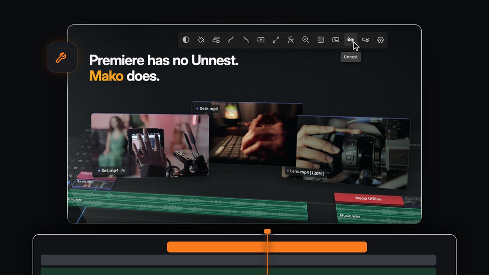Click the asterisk-in-box icon

tap(261, 40)
